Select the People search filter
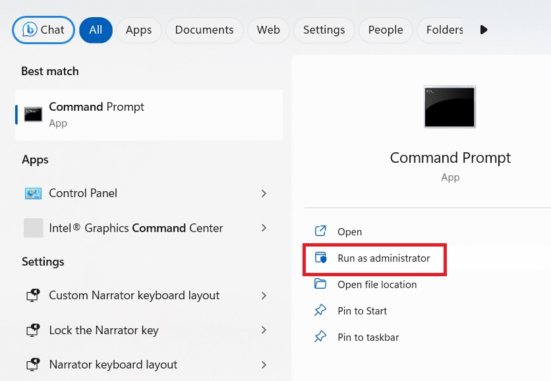This screenshot has width=551, height=381. point(386,30)
